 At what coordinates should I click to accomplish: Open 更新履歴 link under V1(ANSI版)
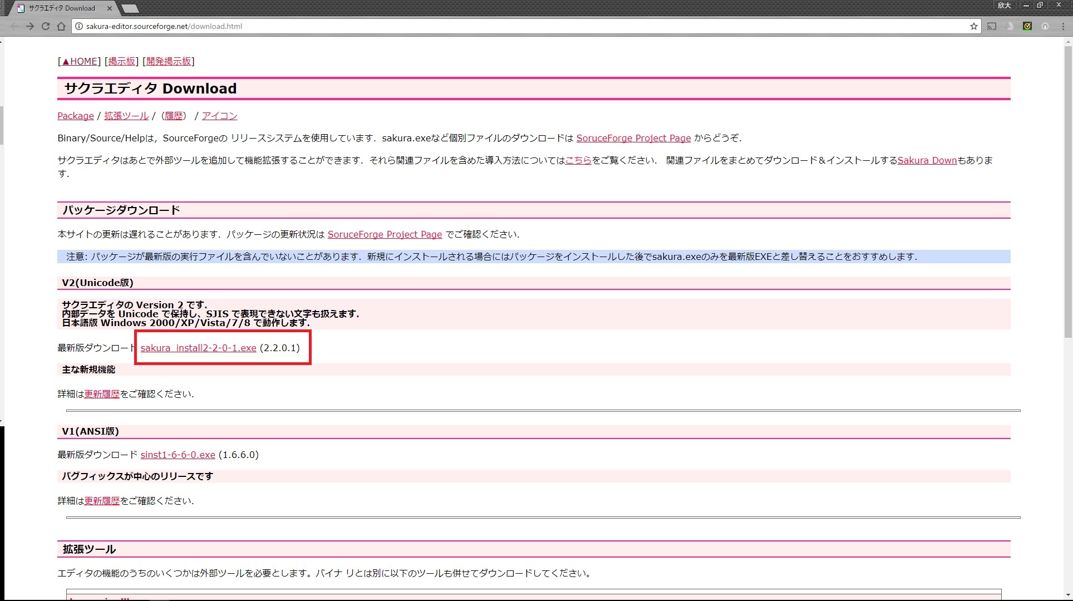102,501
